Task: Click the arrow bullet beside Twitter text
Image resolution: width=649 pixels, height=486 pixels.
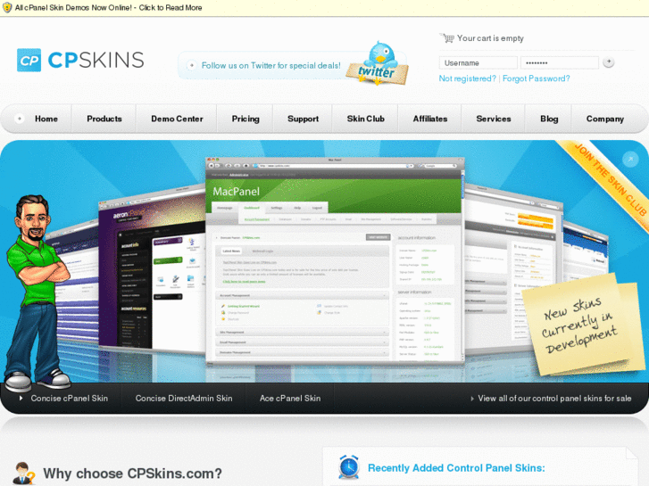Action: 191,65
